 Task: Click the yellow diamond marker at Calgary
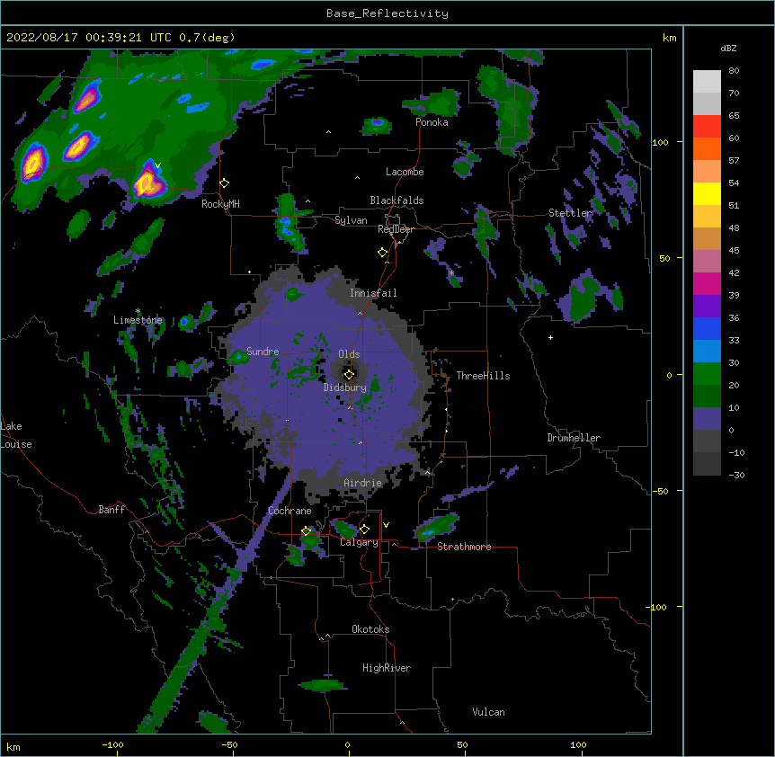click(364, 530)
